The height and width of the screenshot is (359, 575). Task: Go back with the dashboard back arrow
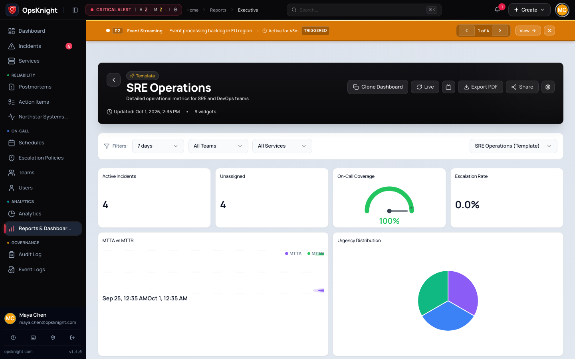114,80
